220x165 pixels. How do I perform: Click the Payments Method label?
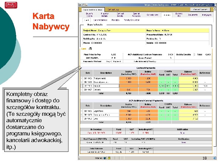tap(92, 61)
